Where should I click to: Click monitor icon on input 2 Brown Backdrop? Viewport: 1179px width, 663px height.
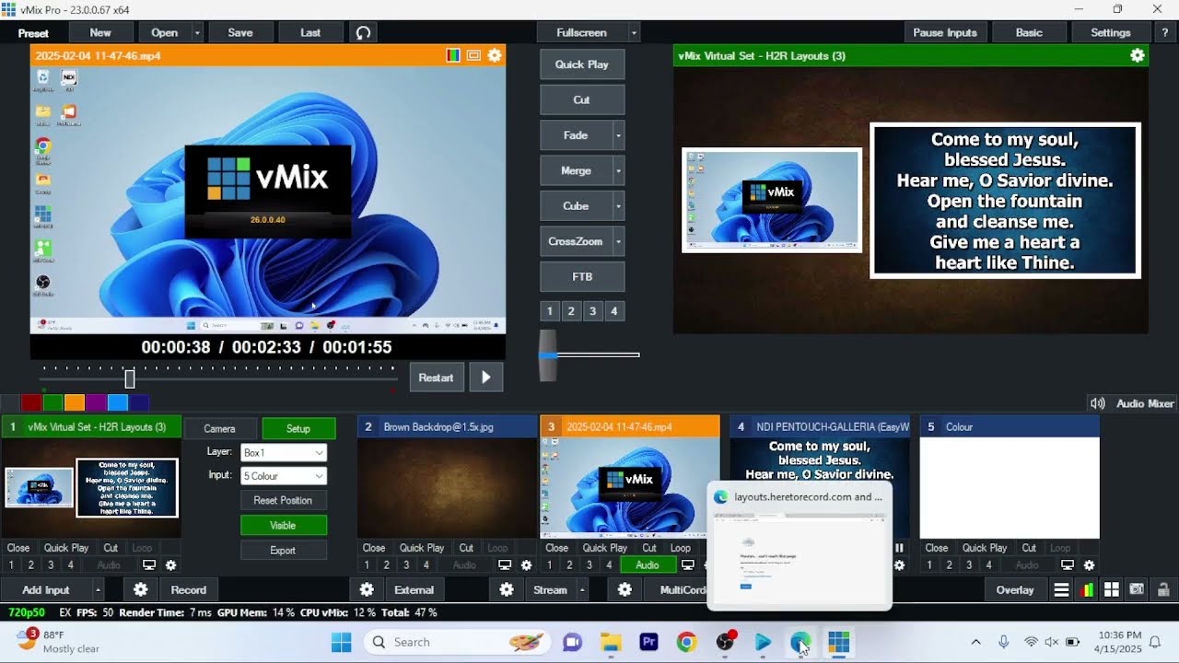tap(504, 565)
